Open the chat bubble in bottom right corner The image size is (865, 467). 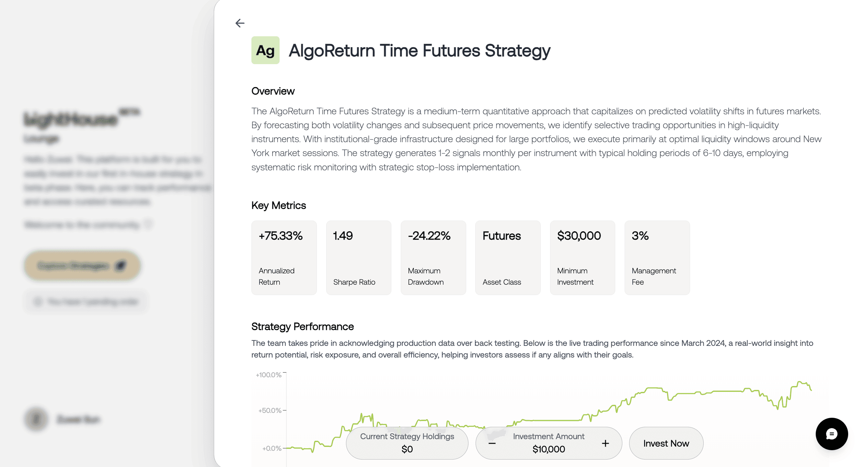[x=831, y=434]
